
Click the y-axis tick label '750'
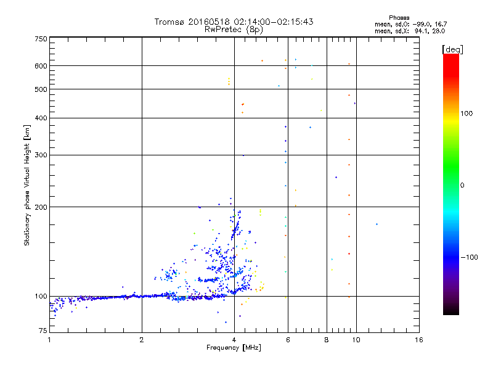click(41, 39)
